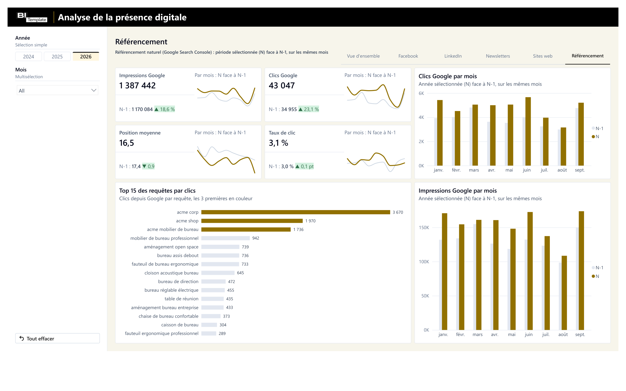Screen dimensions: 626x391
Task: Click the BI Template logo
Action: coord(32,17)
